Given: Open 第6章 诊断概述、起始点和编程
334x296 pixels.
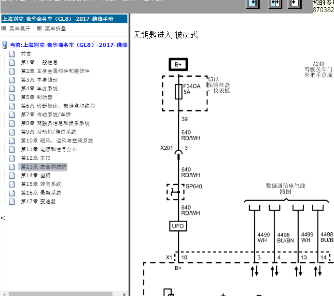Looking at the screenshot, I should point(58,106).
